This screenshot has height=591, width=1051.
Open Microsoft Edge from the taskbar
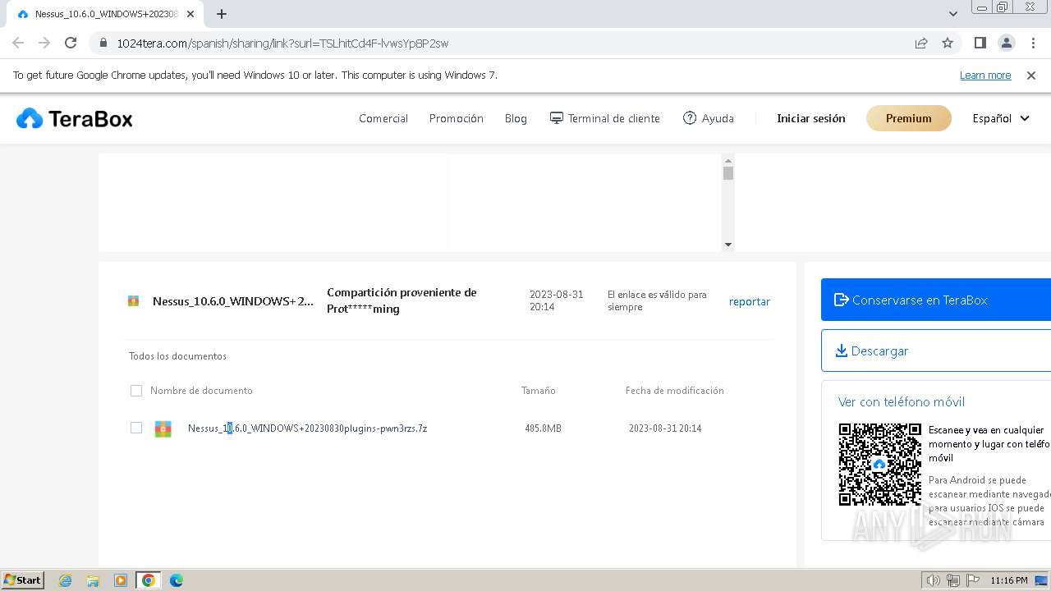(176, 580)
